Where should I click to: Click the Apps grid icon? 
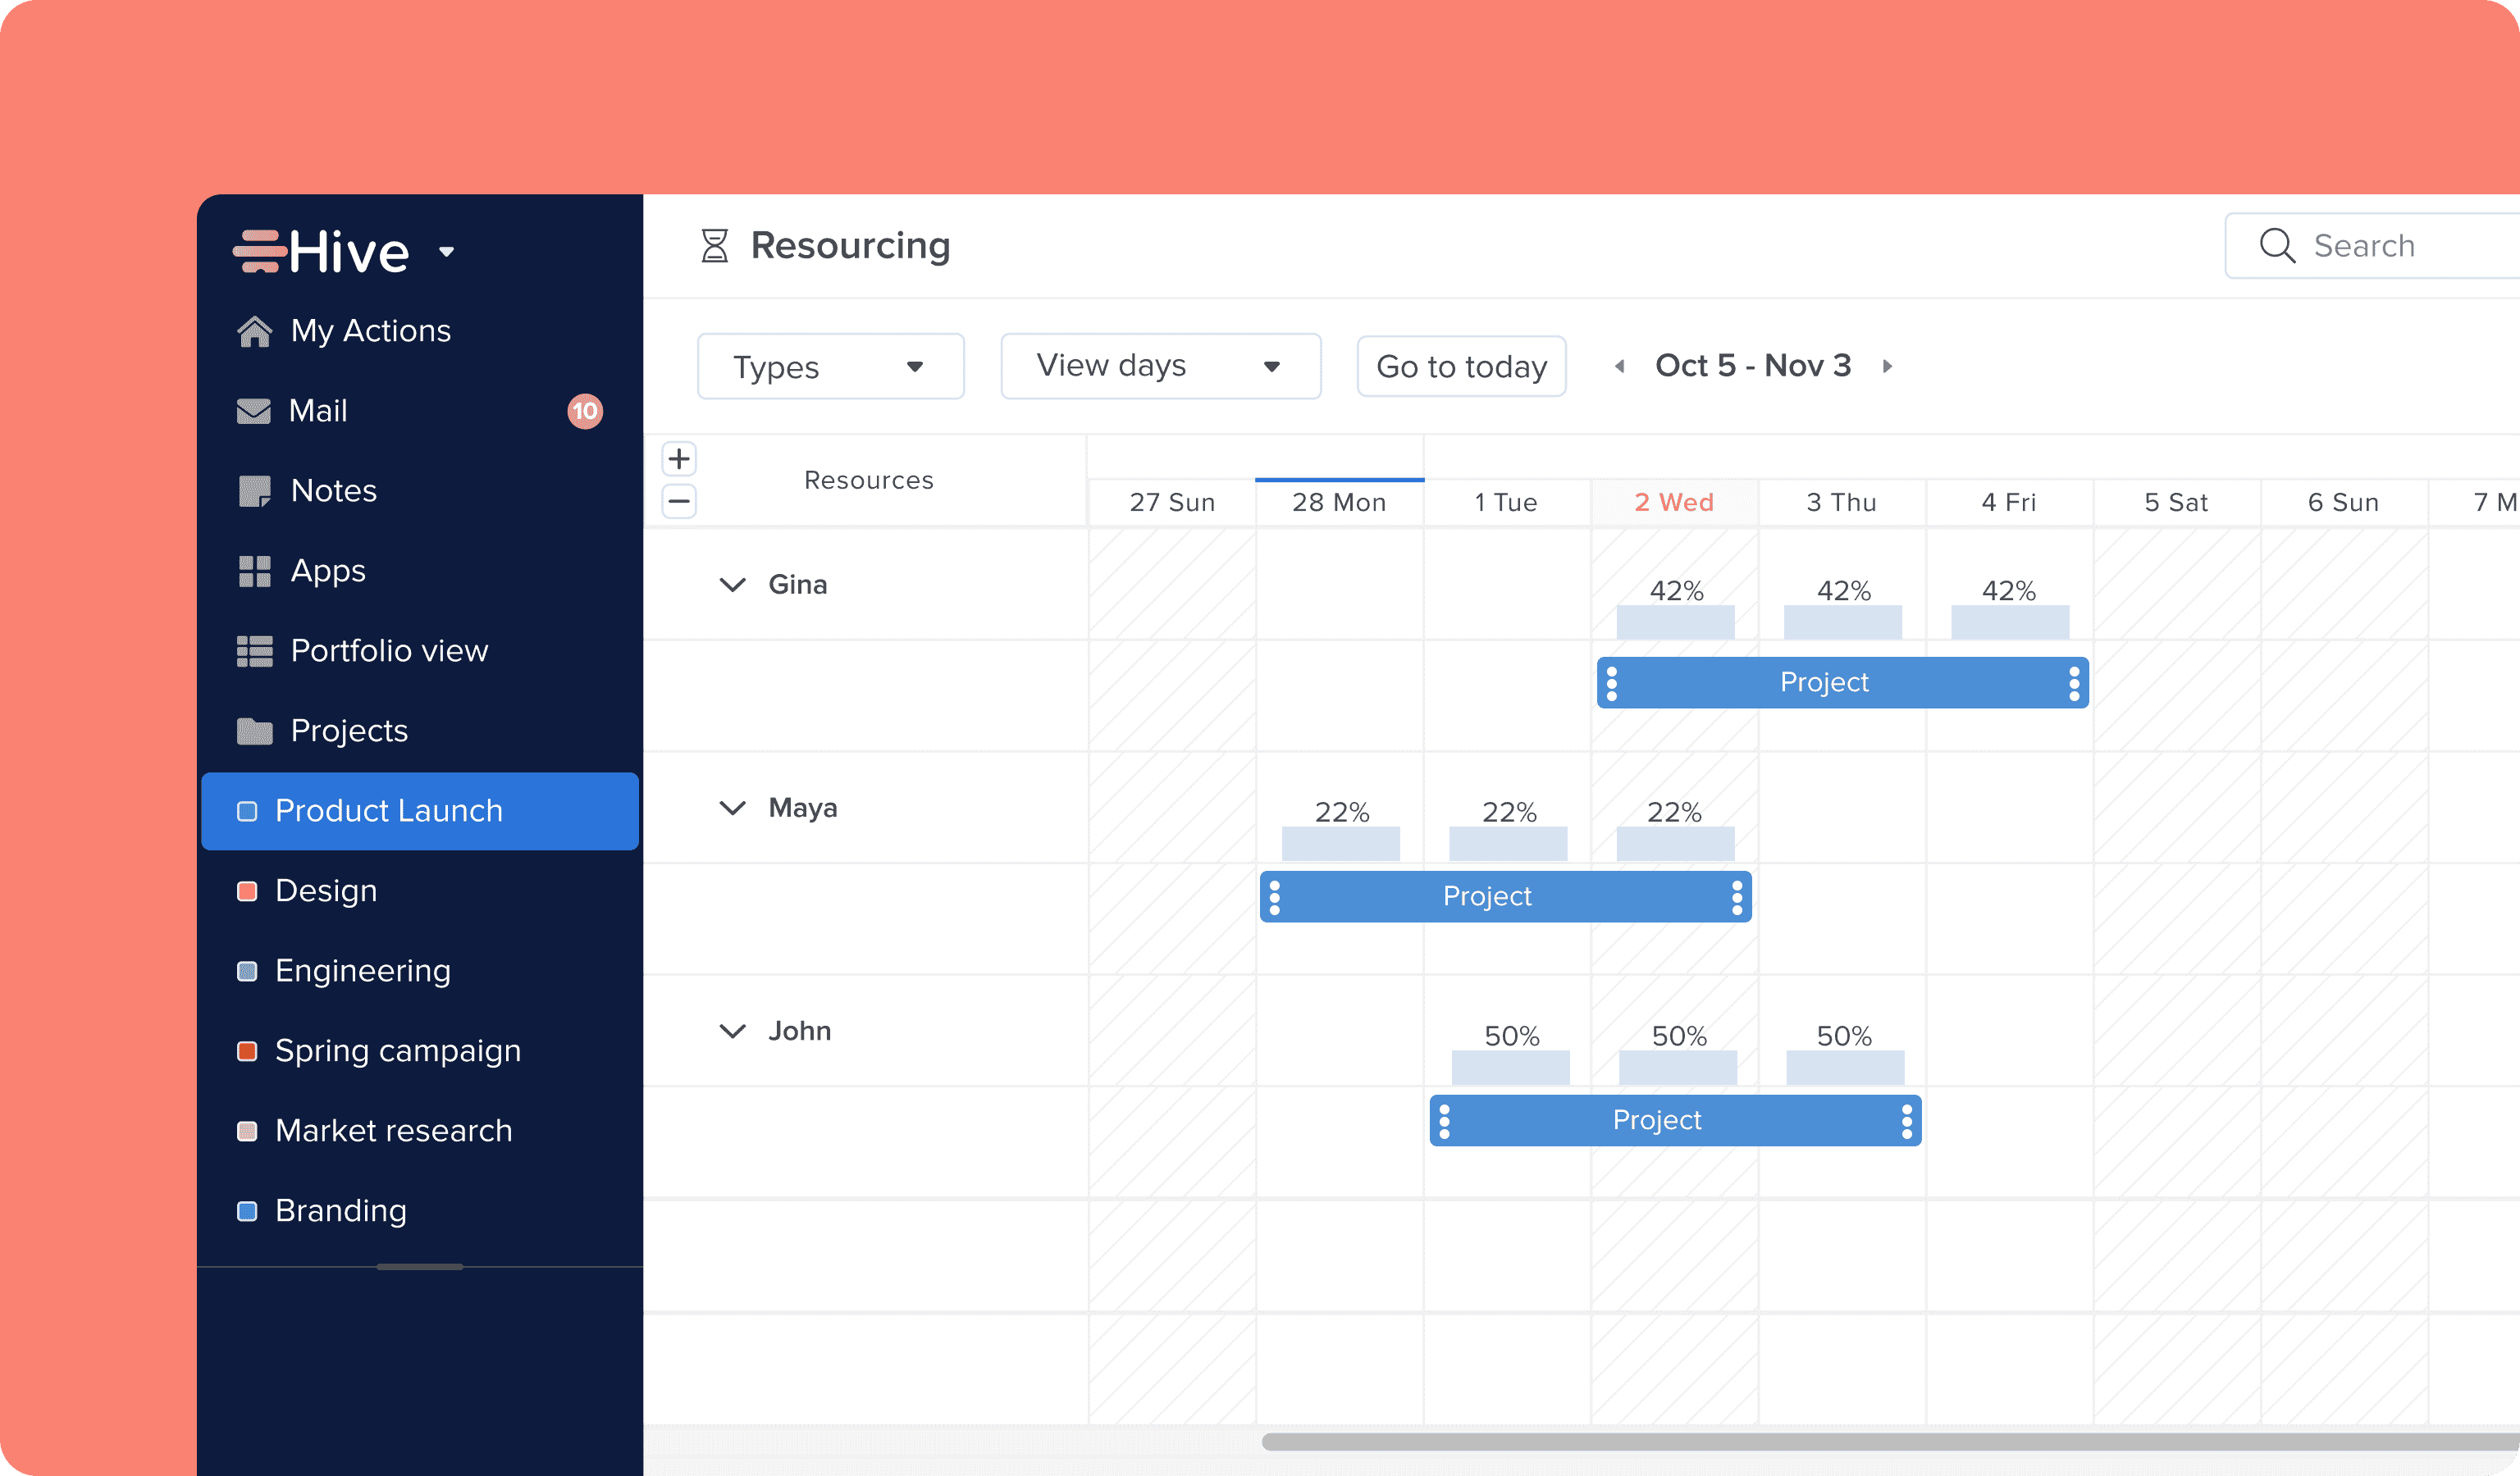point(251,569)
